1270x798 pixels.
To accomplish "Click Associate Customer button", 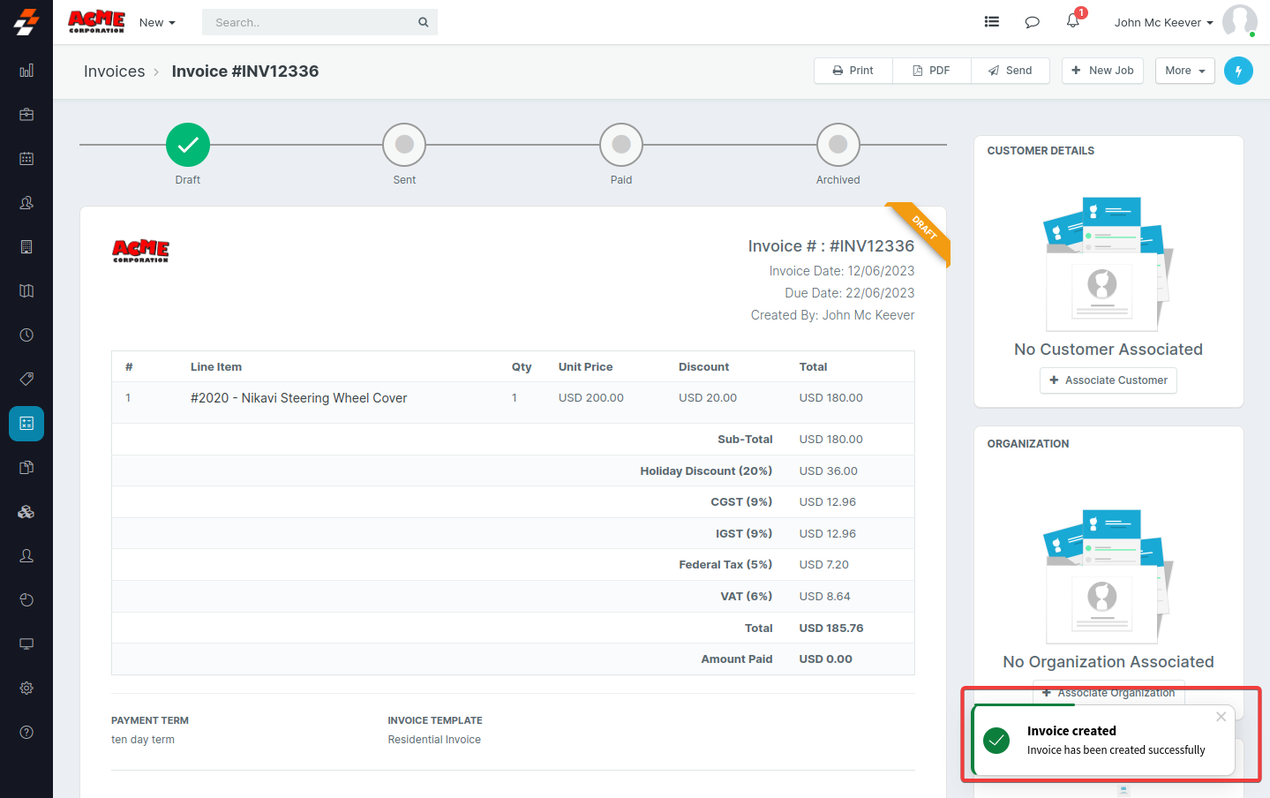I will pos(1108,380).
